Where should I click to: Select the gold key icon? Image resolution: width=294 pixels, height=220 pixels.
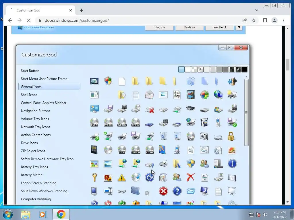(x=94, y=177)
